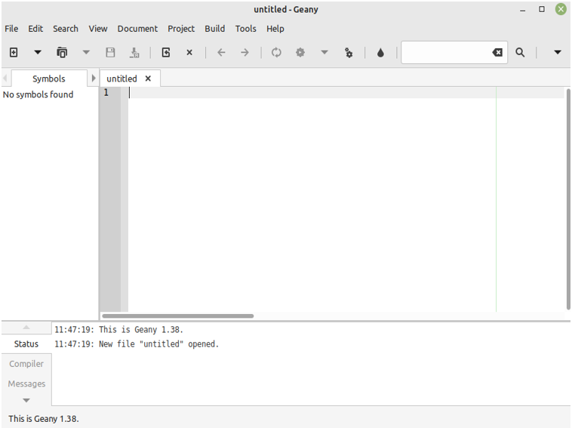
Task: Run the file with the gears icon
Action: tap(349, 53)
